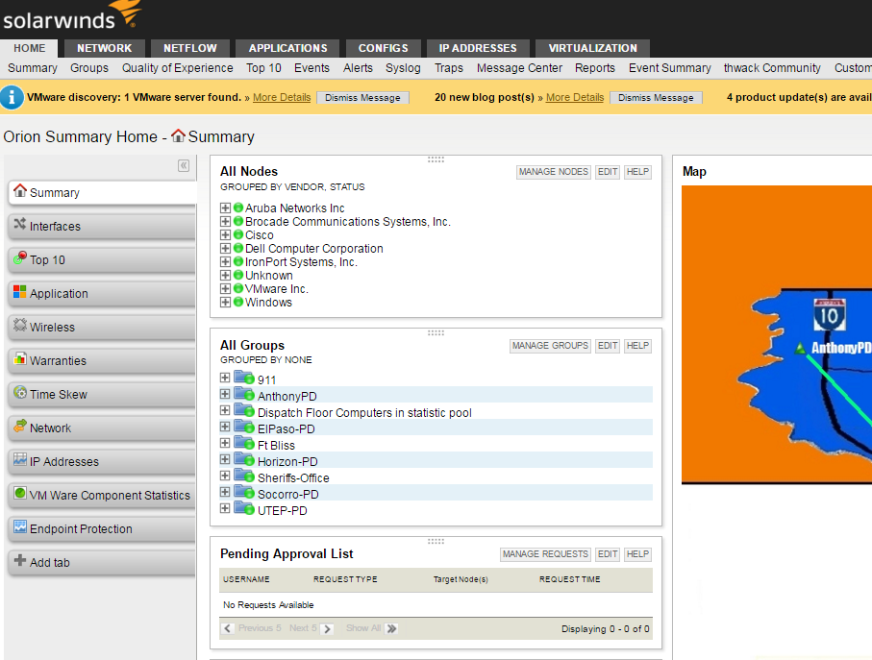Expand the ElPaso-PD group
Viewport: 872px width, 660px height.
[x=225, y=427]
